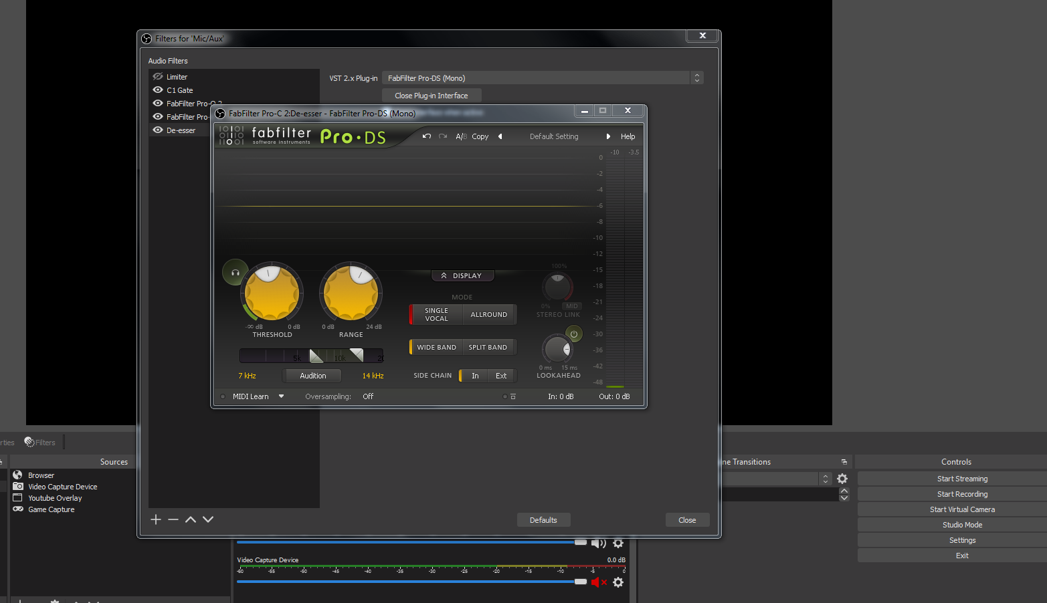The height and width of the screenshot is (603, 1047).
Task: Move filter up with the up arrow
Action: (x=191, y=519)
